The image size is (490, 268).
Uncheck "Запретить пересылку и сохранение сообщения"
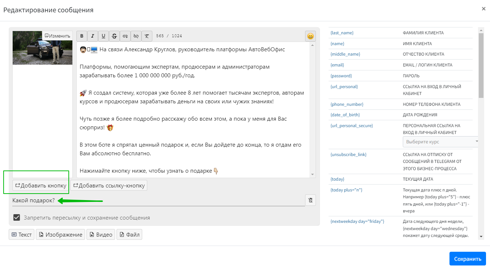pos(17,217)
